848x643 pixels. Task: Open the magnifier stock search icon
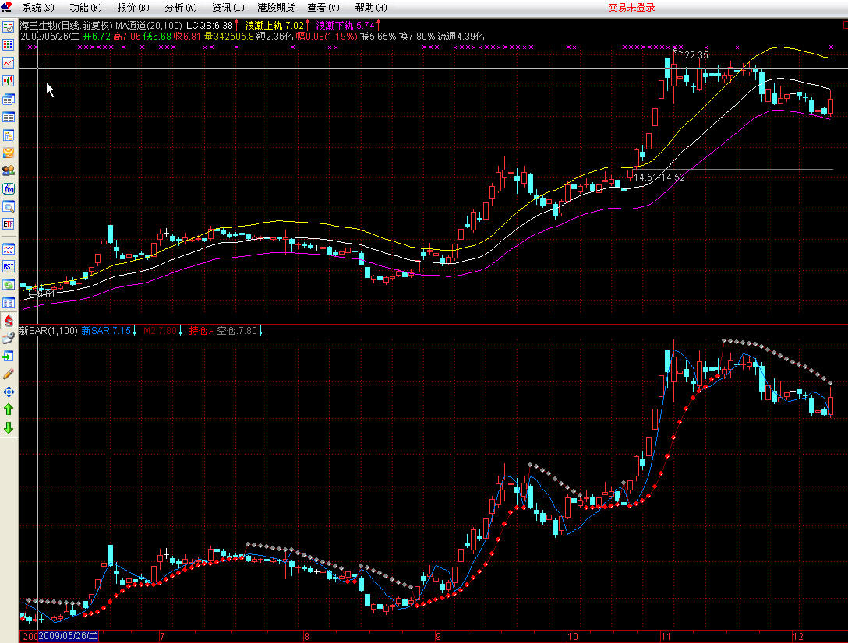[x=8, y=206]
